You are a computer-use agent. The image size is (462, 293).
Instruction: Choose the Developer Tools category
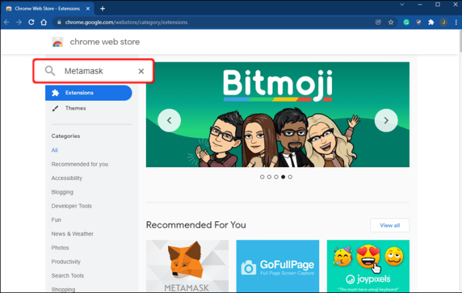tap(72, 206)
